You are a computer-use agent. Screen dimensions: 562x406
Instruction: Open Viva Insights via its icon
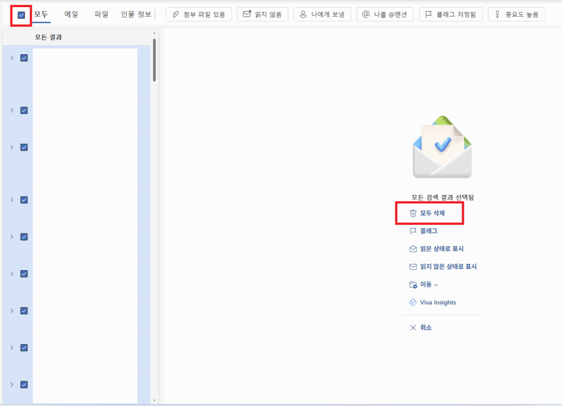413,302
